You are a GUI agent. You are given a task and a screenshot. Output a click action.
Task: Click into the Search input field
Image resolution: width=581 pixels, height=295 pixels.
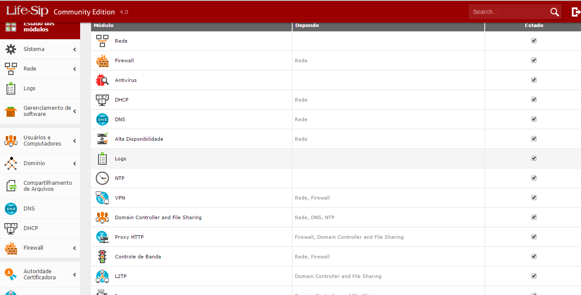[507, 12]
